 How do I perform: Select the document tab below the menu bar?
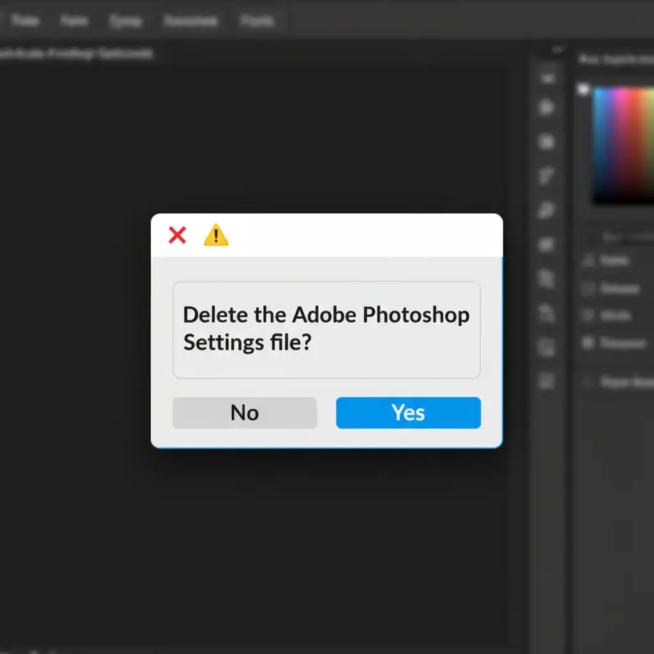77,54
